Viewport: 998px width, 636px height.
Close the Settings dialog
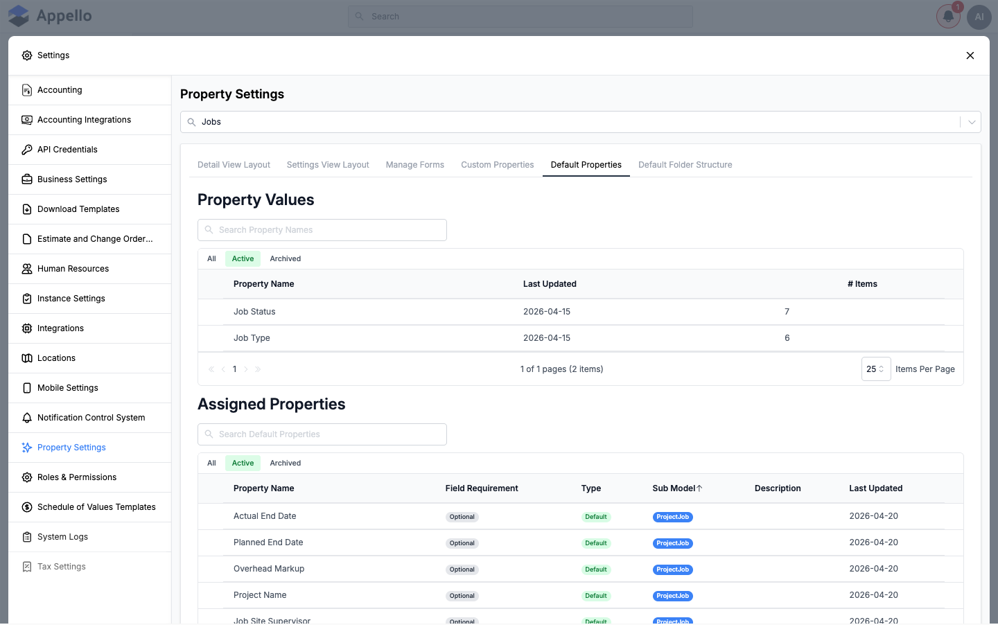tap(970, 55)
